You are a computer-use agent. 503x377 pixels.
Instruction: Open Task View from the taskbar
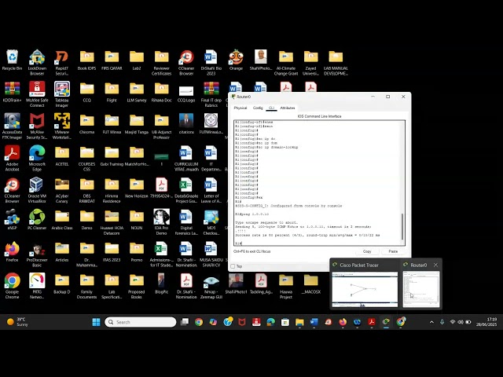(x=185, y=322)
